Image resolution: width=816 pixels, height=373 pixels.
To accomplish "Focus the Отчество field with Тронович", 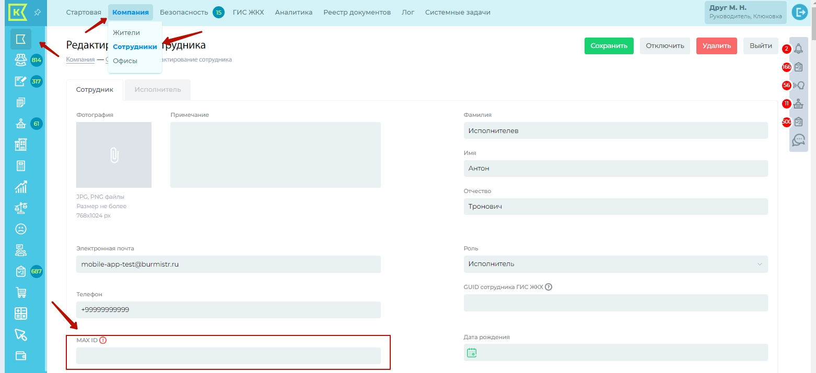I will coord(616,207).
